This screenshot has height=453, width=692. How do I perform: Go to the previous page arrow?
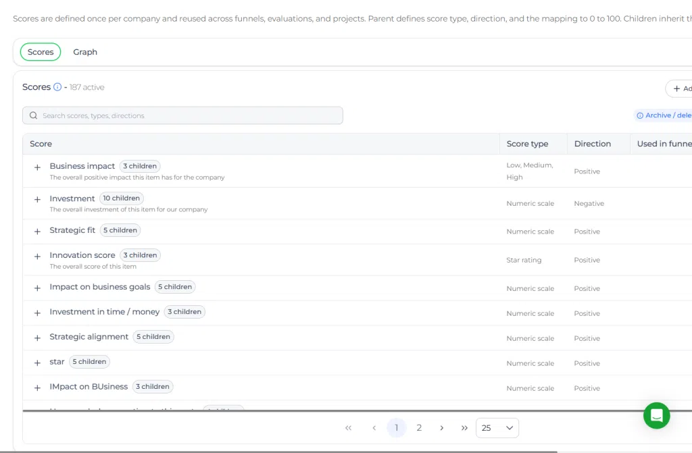374,428
